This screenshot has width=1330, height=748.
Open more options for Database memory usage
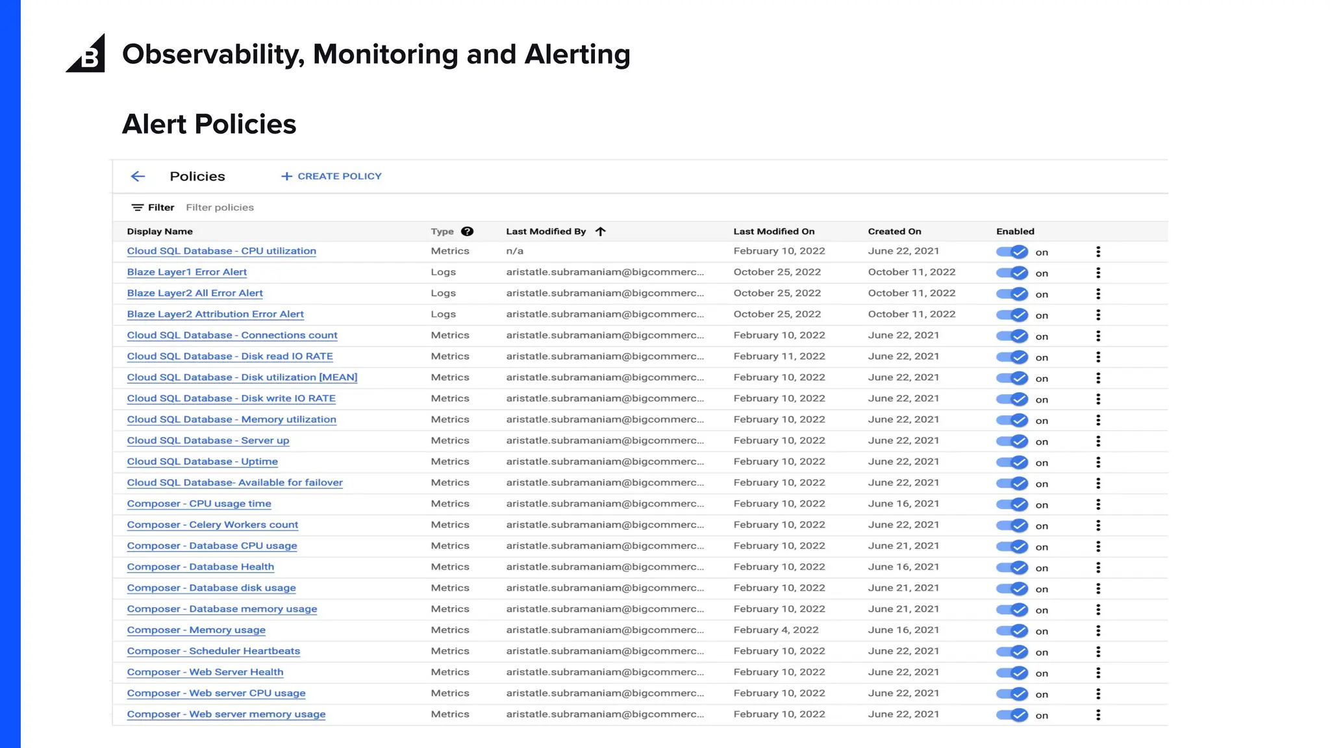click(x=1098, y=610)
